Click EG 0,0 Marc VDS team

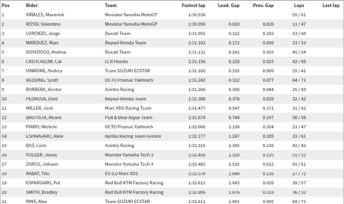121,173
